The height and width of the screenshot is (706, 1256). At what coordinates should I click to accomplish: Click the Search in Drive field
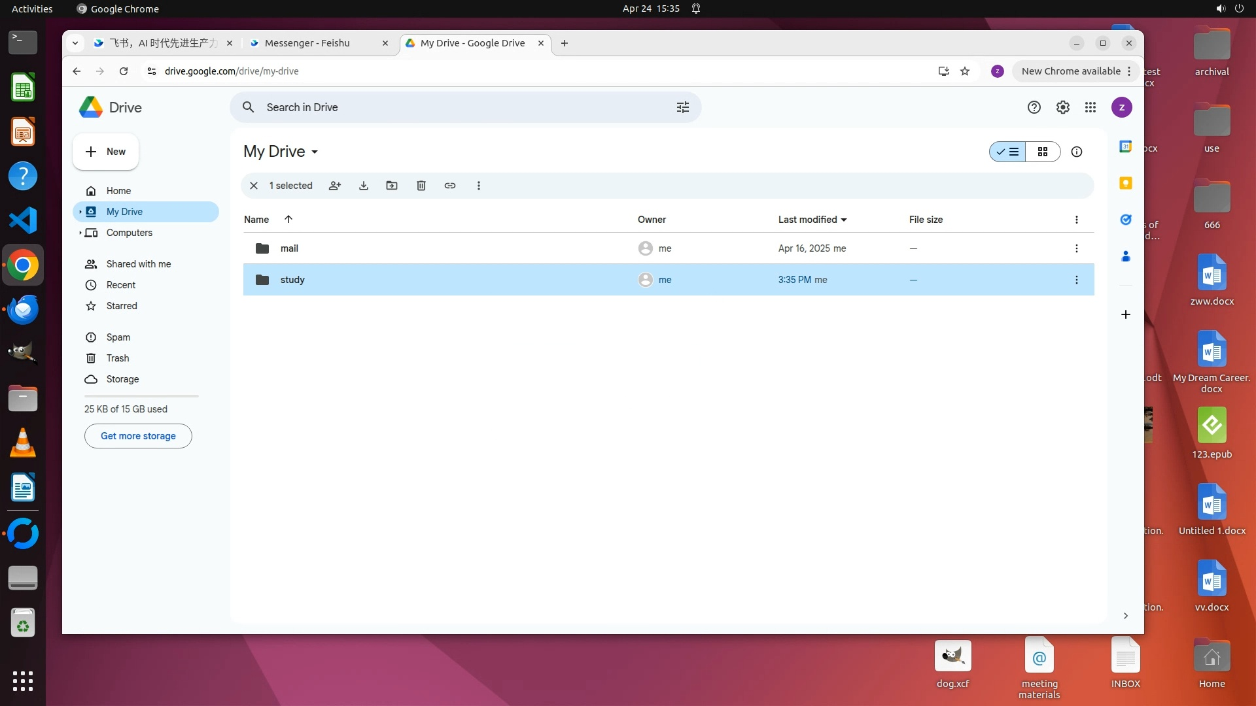[458, 107]
